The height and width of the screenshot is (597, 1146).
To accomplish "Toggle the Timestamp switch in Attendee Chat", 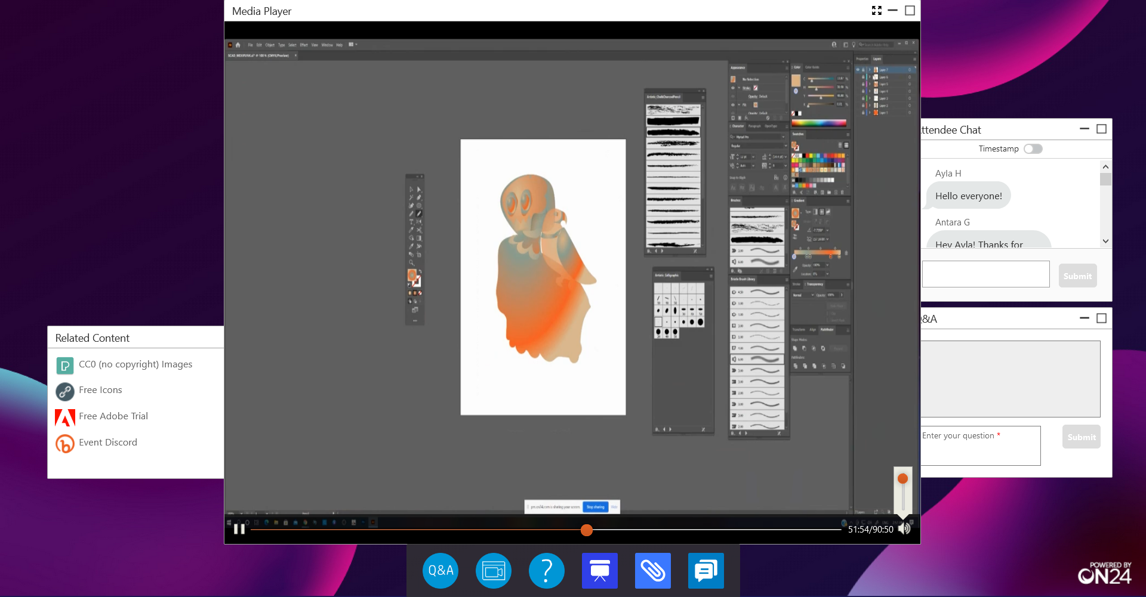I will (x=1033, y=149).
